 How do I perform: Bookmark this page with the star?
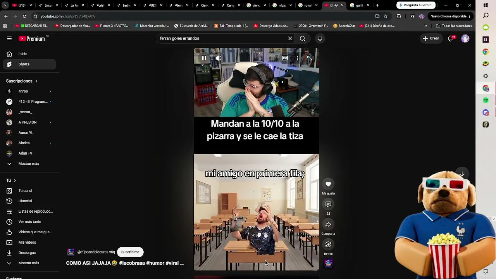tap(386, 16)
